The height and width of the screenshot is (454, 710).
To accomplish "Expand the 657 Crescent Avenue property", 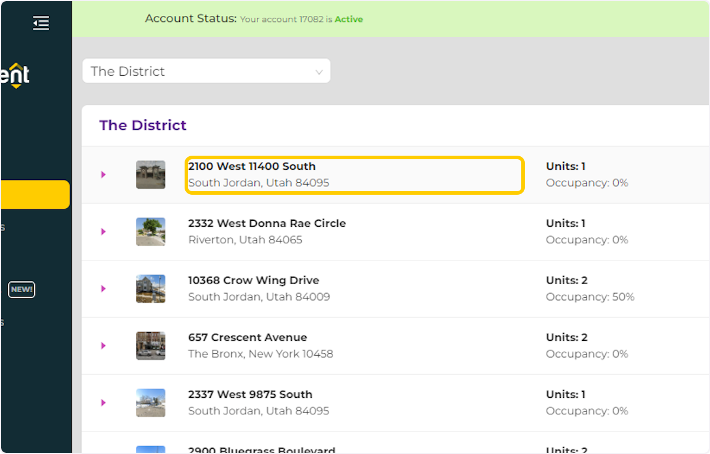I will 104,346.
